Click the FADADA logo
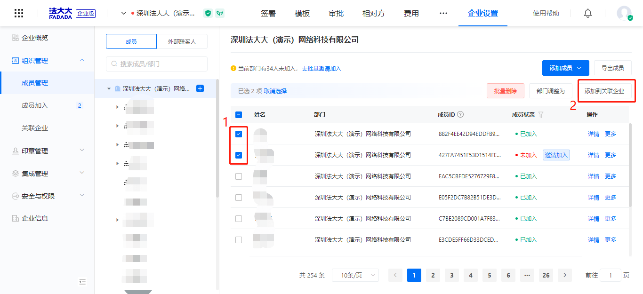The height and width of the screenshot is (294, 643). click(x=61, y=13)
